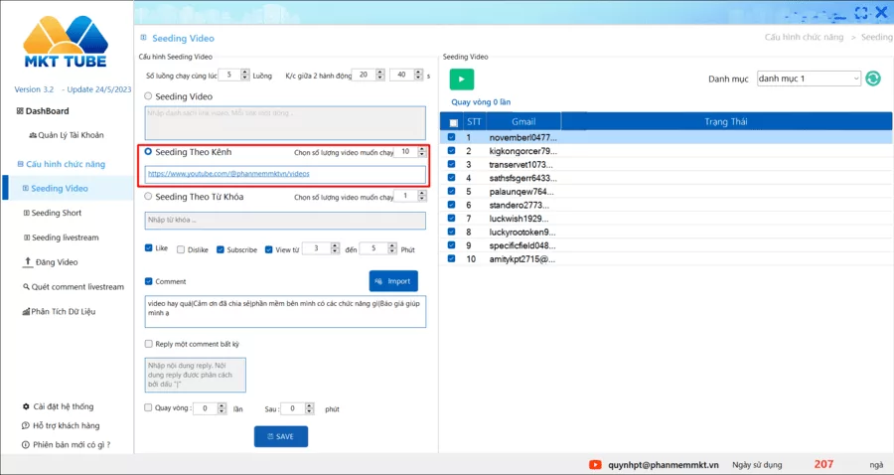Toggle the select-all checkbox in table header

pyautogui.click(x=453, y=122)
